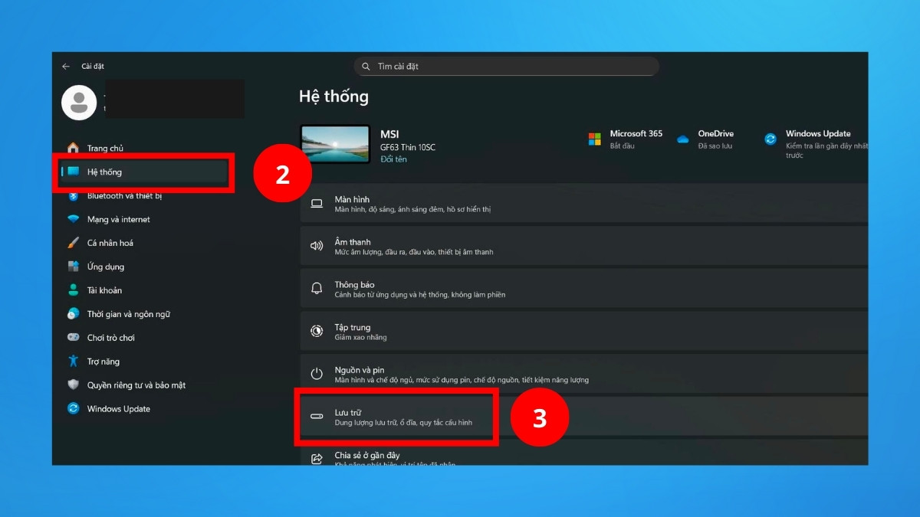The height and width of the screenshot is (517, 920).
Task: Click the Cài đặt window title
Action: tap(93, 67)
